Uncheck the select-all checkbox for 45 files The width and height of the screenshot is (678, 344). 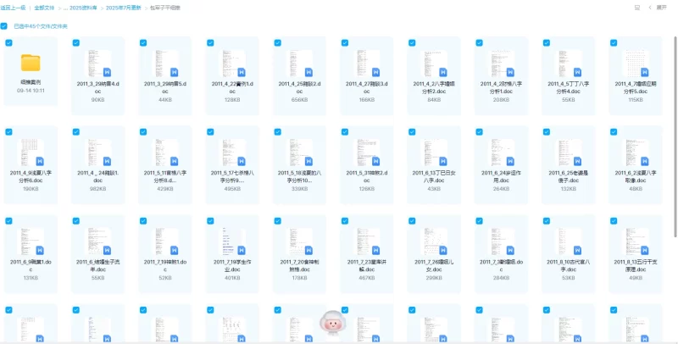pyautogui.click(x=6, y=26)
